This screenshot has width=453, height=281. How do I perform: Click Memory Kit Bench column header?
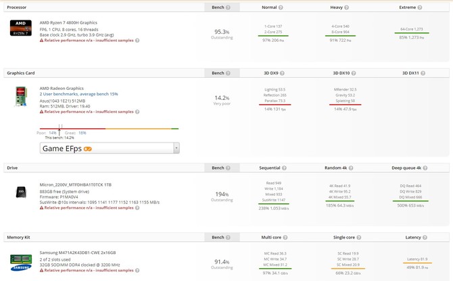point(222,238)
